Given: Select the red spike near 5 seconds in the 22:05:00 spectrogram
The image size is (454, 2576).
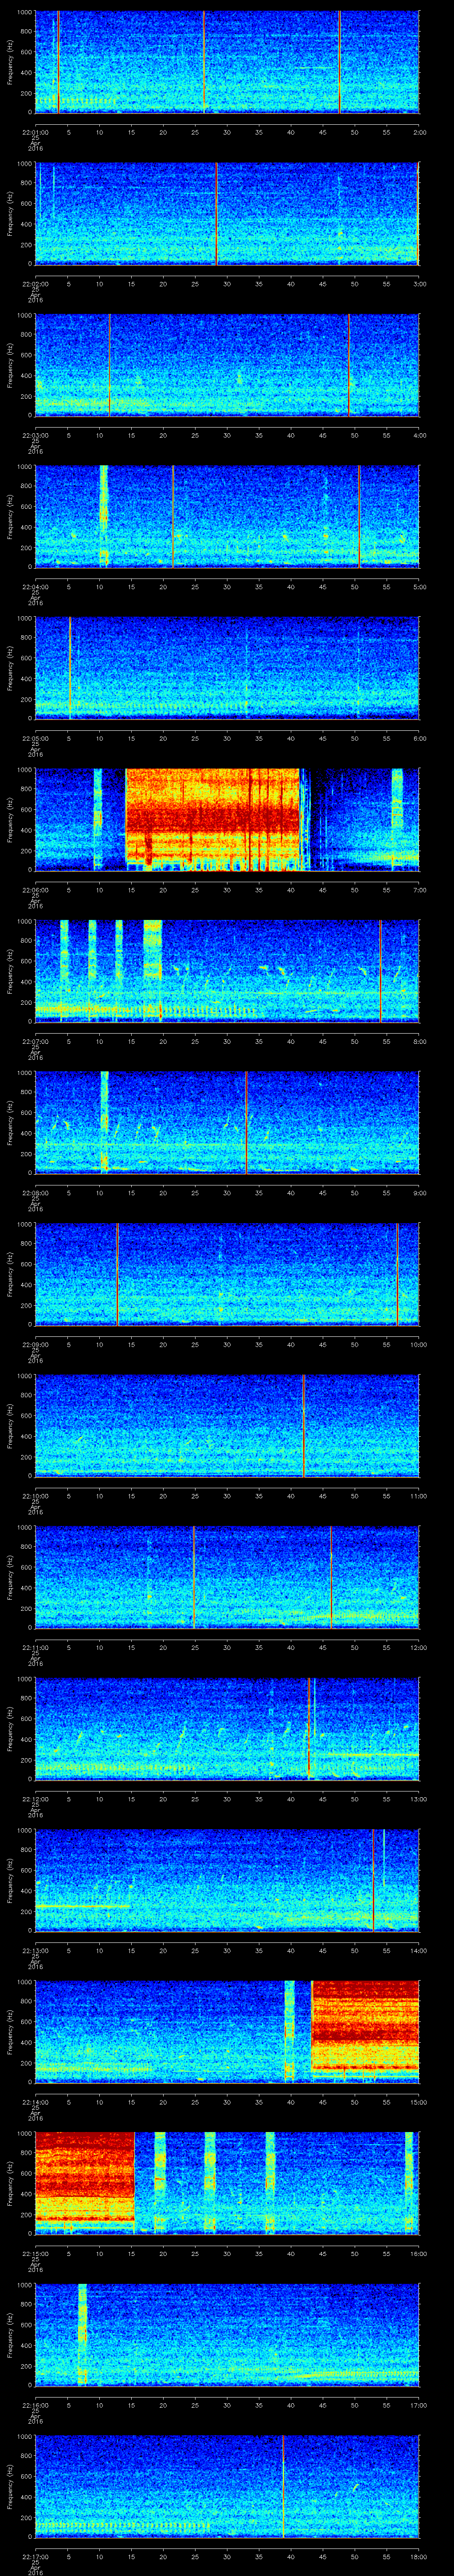Looking at the screenshot, I should click(x=70, y=668).
